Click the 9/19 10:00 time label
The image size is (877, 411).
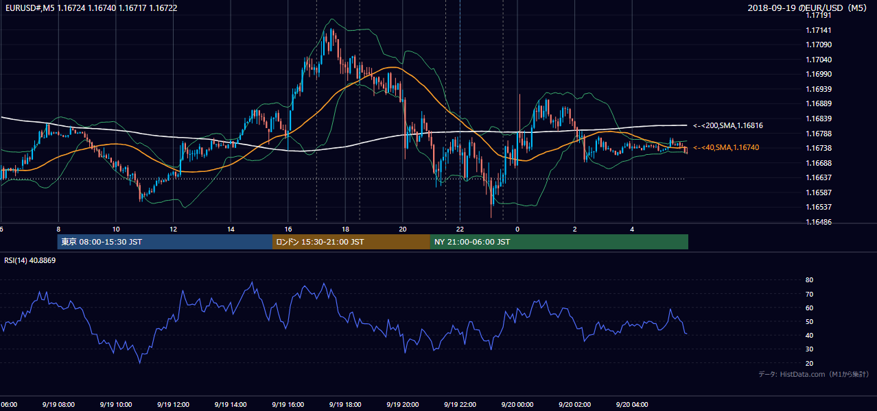[x=115, y=405]
